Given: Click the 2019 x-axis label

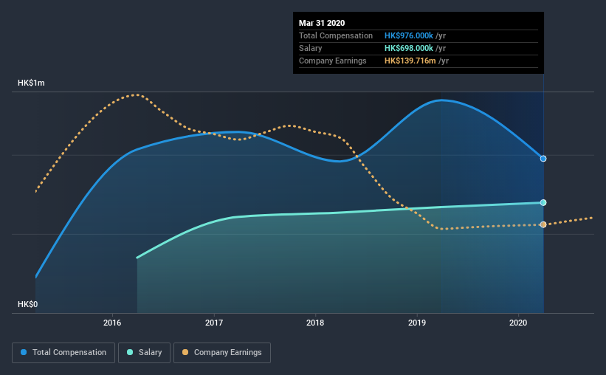Looking at the screenshot, I should [416, 323].
